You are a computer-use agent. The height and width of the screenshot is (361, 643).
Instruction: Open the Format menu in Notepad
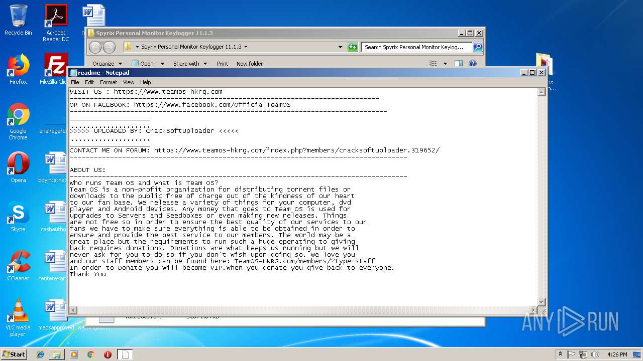109,82
